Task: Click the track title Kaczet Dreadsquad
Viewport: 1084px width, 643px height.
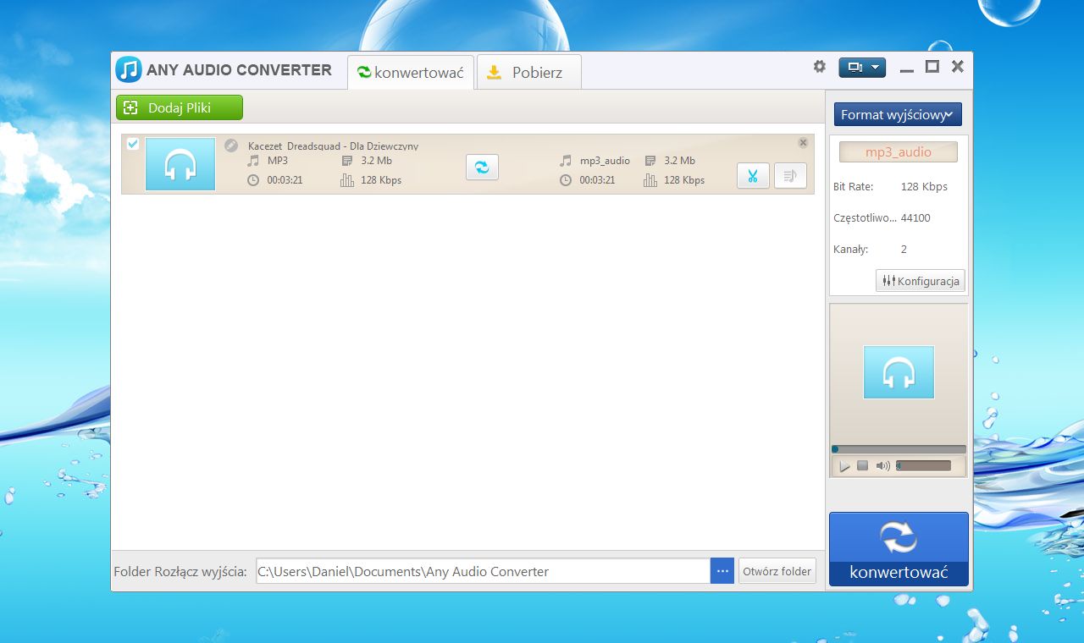Action: pos(333,146)
